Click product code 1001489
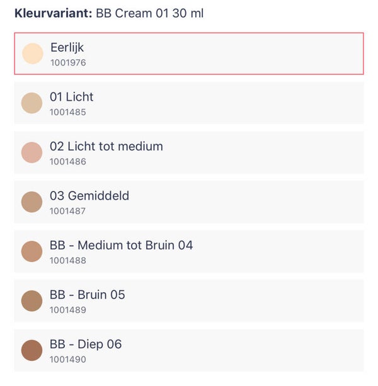The height and width of the screenshot is (386, 378). pos(67,310)
